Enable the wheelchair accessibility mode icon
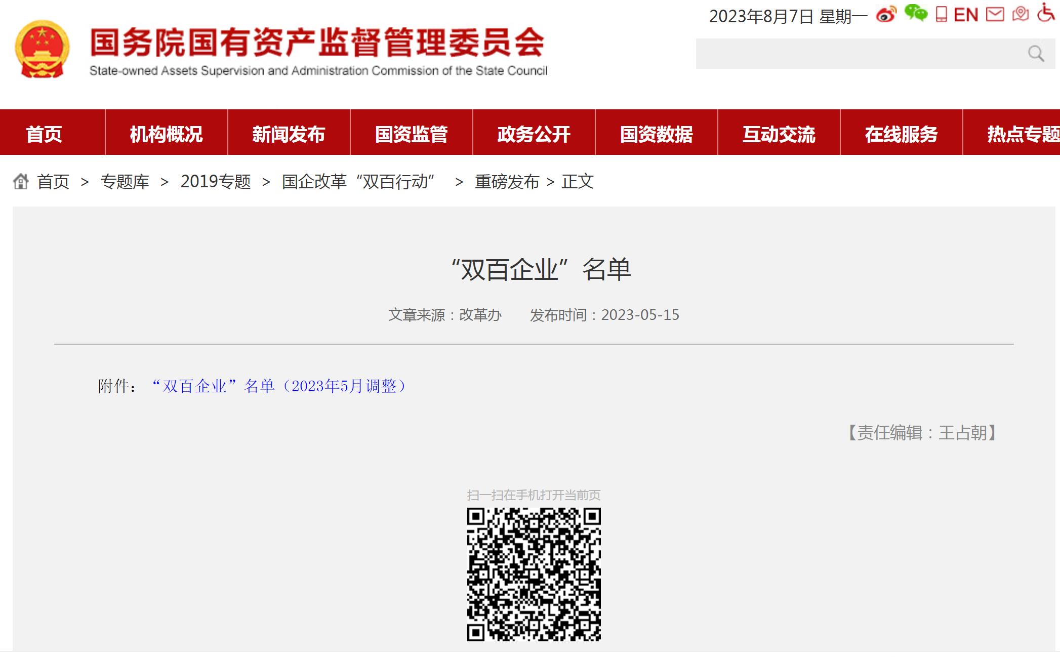The image size is (1060, 657). click(1045, 13)
